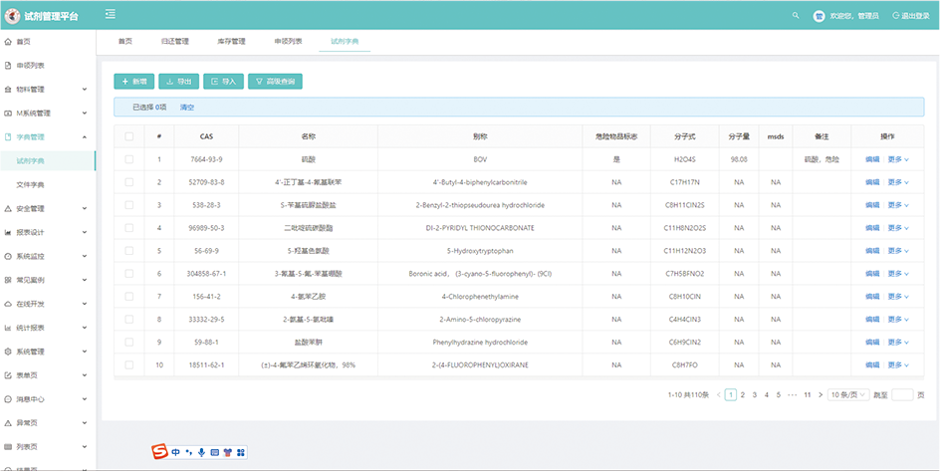Click the 首页 home icon in sidebar

click(x=9, y=42)
